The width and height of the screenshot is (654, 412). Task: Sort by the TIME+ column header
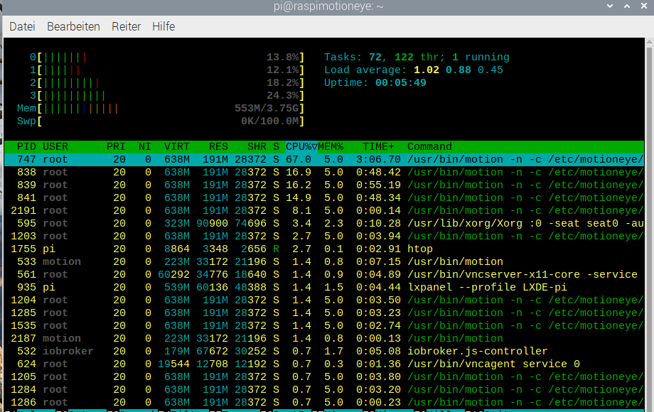click(x=378, y=146)
